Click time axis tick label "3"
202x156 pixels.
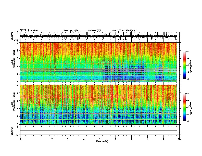(68, 139)
